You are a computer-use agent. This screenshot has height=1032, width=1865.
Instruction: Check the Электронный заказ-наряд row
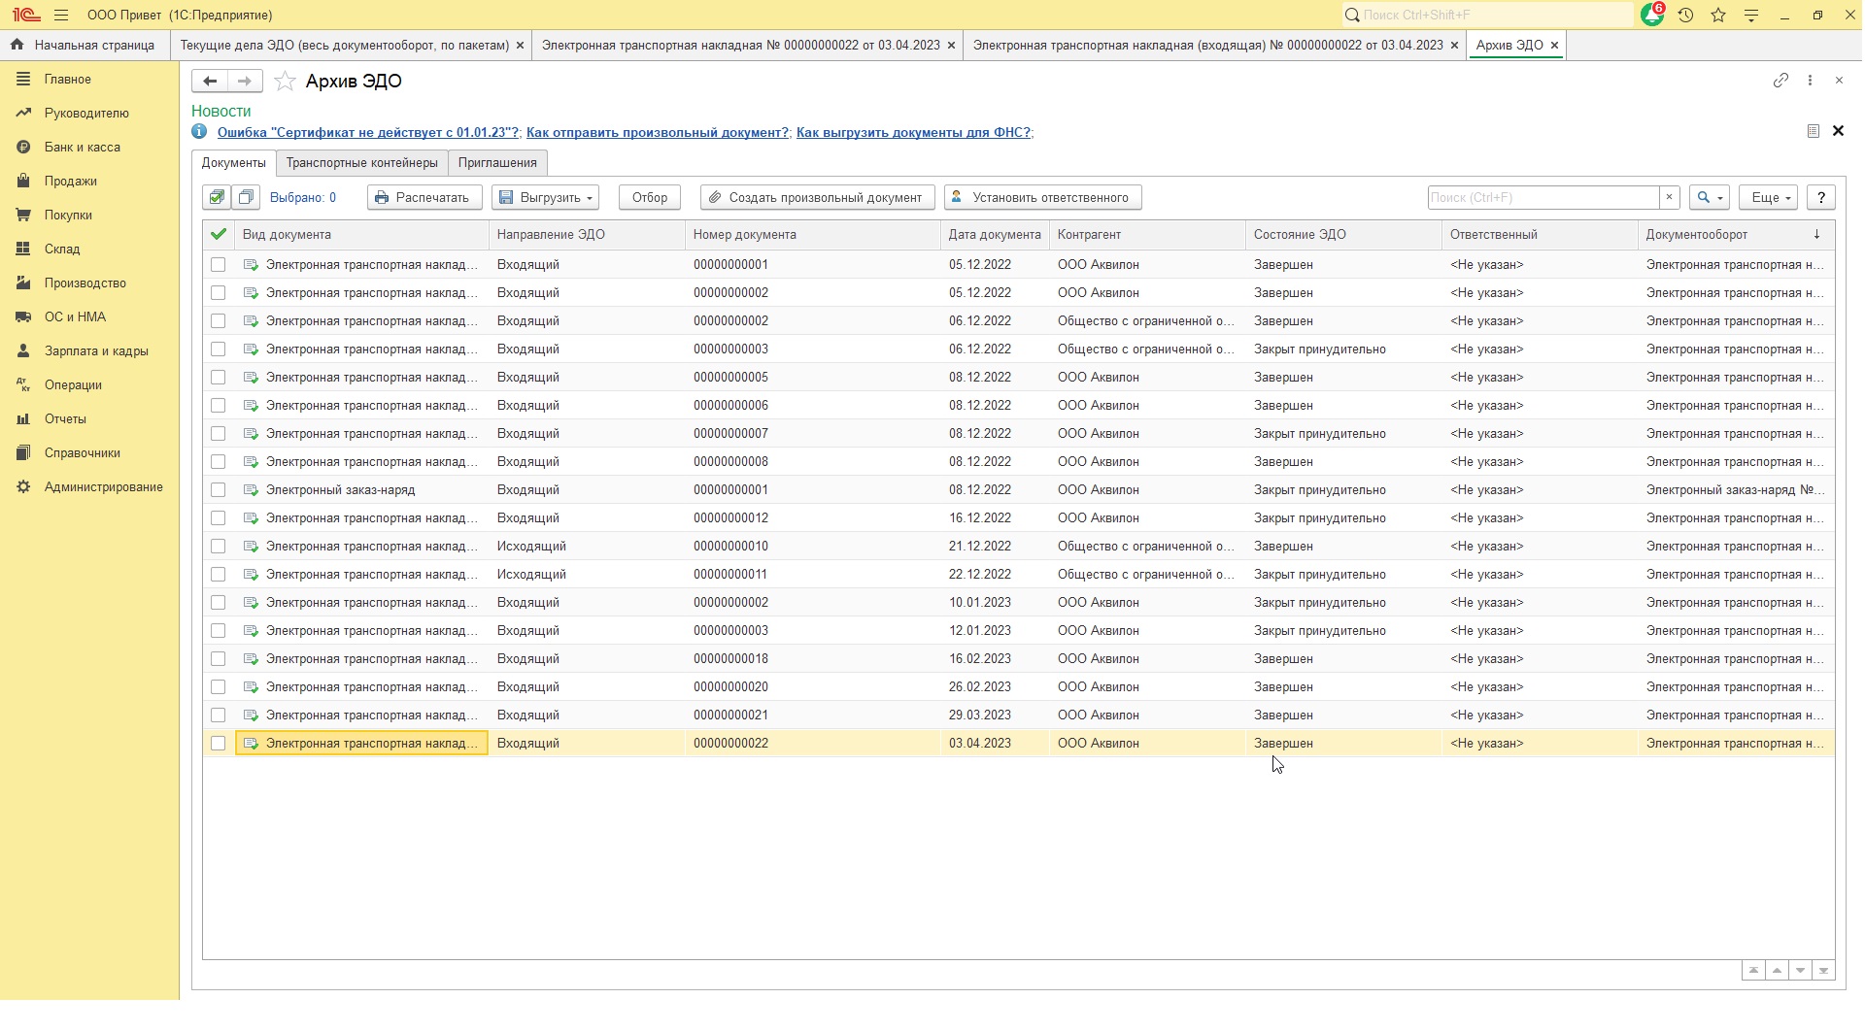pyautogui.click(x=218, y=489)
